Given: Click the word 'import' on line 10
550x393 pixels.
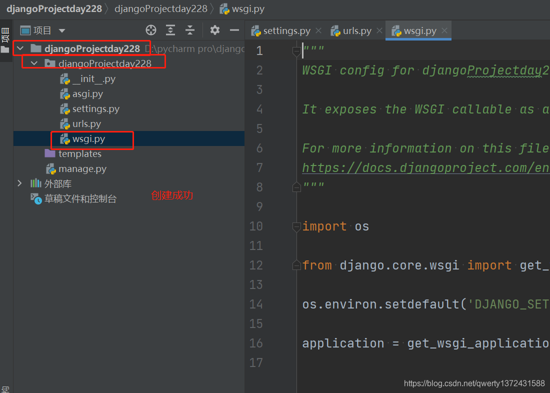Looking at the screenshot, I should click(324, 226).
